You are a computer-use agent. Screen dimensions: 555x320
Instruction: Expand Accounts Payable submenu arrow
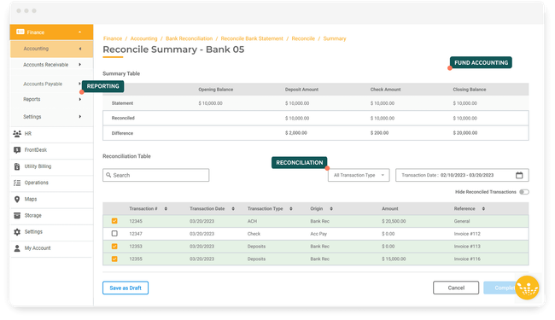click(79, 84)
